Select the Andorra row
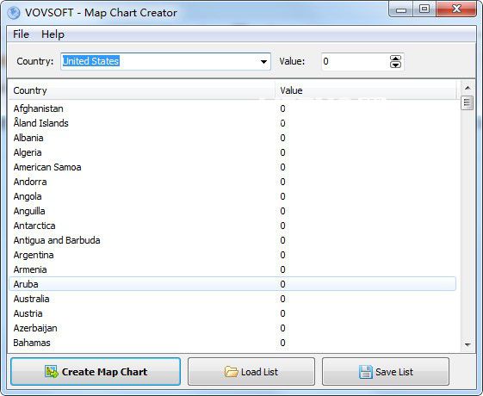 click(232, 182)
